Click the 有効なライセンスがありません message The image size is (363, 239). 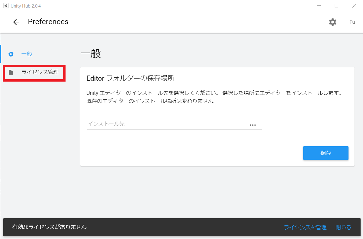click(x=49, y=227)
